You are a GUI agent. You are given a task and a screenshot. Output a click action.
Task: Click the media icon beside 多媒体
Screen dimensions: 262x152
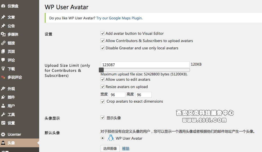pyautogui.click(x=3, y=34)
